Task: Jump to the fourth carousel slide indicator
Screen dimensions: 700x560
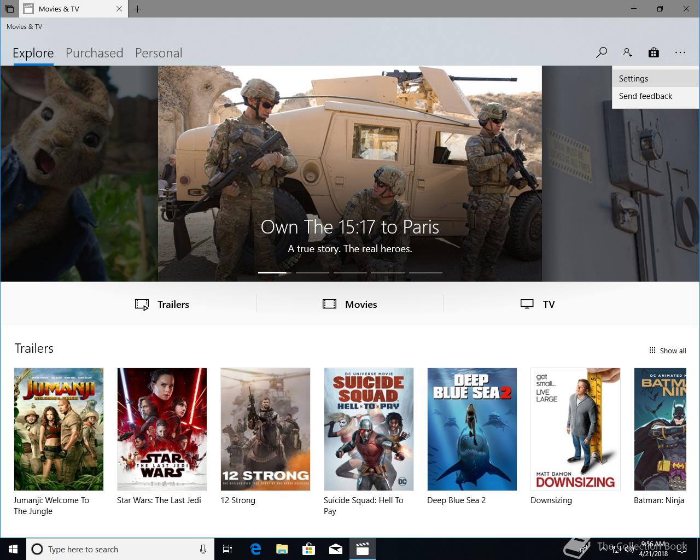Action: 388,272
